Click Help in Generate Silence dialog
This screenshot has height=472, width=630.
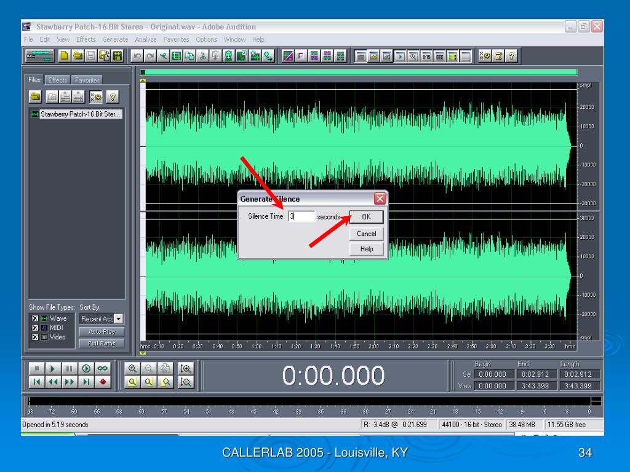[x=367, y=249]
